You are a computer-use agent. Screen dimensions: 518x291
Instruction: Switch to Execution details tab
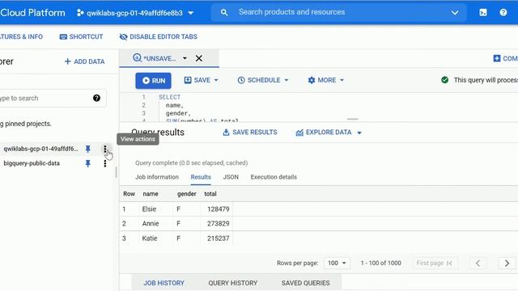(274, 177)
